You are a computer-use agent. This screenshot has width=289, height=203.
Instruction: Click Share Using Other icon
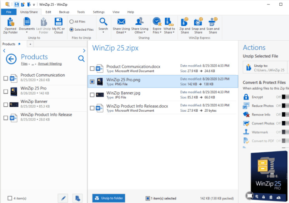tap(140, 21)
